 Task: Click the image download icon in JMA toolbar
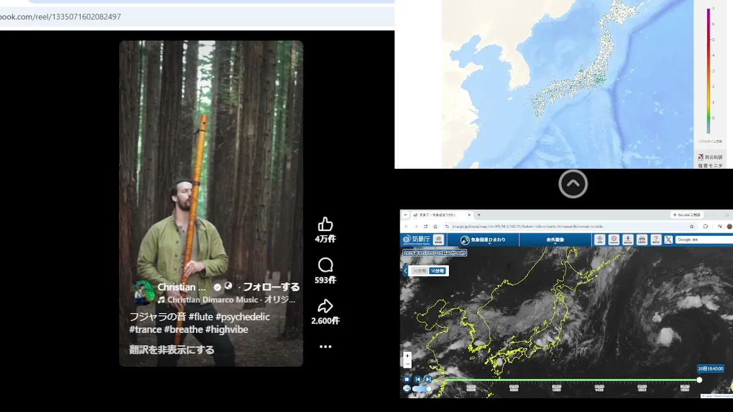(628, 240)
